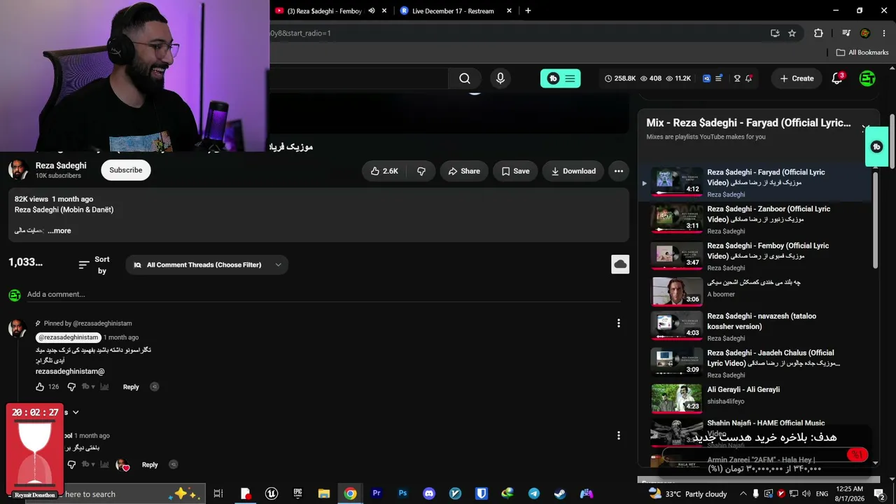Expand the All Comment Threads filter dropdown
This screenshot has height=504, width=896.
point(207,265)
